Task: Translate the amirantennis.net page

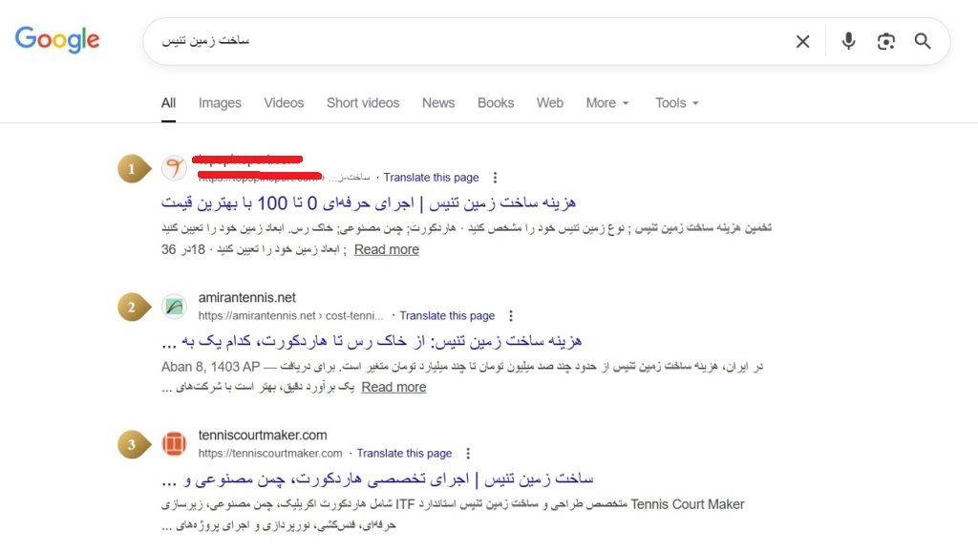Action: pyautogui.click(x=447, y=315)
